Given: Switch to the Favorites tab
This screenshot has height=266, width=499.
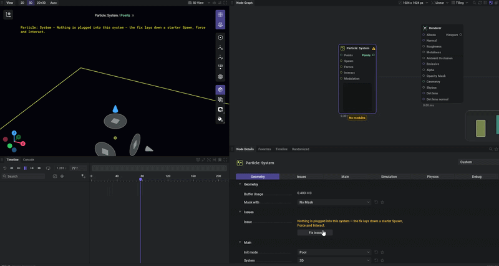Looking at the screenshot, I should tap(264, 149).
